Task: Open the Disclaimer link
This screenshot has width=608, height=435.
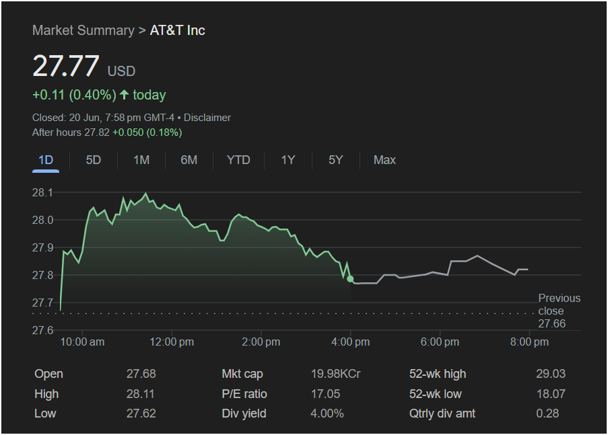Action: pyautogui.click(x=207, y=118)
